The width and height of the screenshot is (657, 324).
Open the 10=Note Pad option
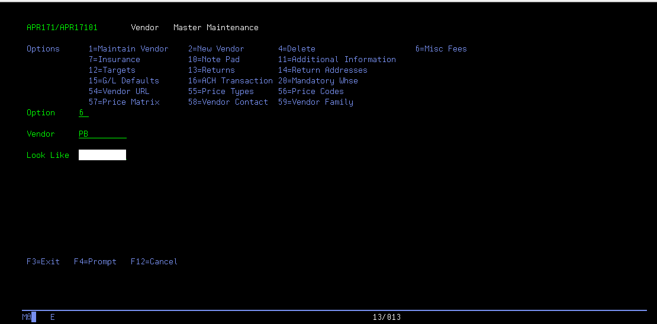214,60
